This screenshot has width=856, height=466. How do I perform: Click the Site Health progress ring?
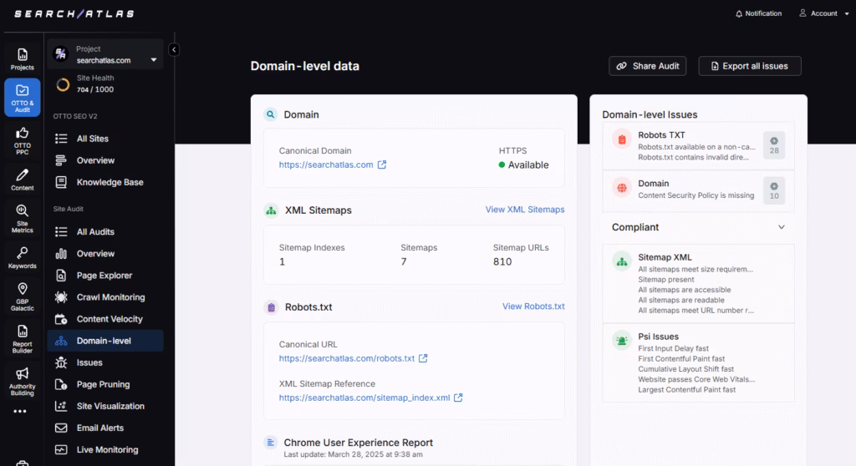point(63,84)
